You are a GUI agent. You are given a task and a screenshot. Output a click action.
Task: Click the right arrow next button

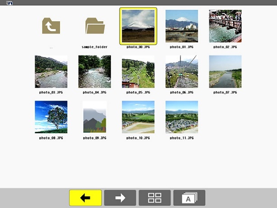point(120,198)
